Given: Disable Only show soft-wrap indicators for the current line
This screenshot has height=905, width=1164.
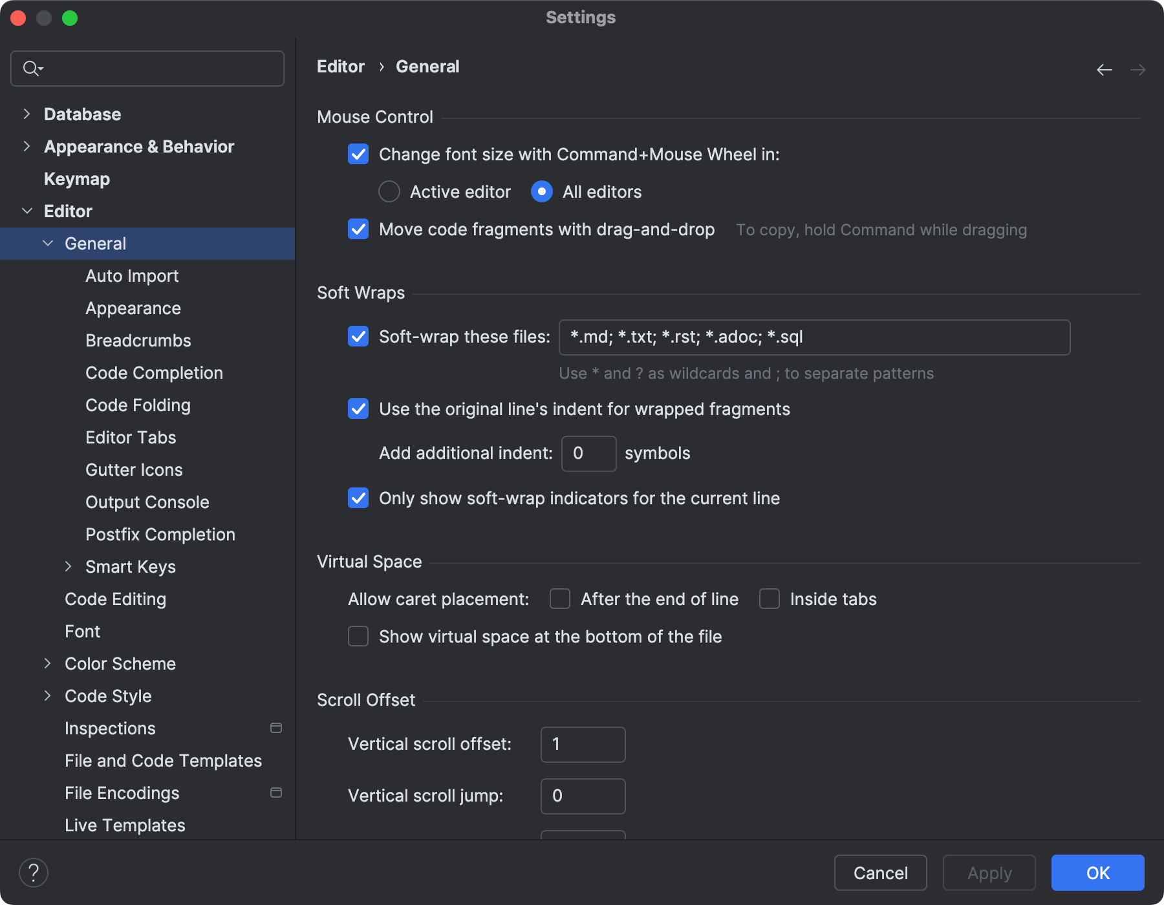Looking at the screenshot, I should (358, 498).
